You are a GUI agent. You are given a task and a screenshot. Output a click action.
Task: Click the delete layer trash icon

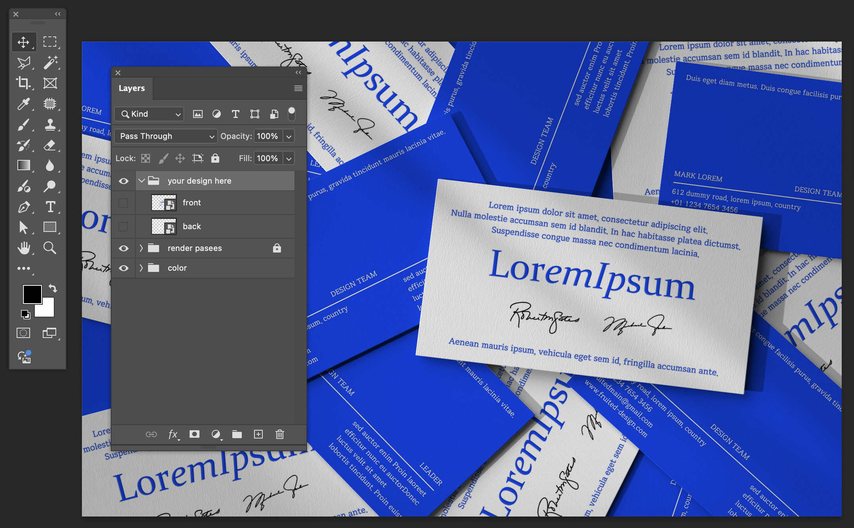(x=279, y=434)
